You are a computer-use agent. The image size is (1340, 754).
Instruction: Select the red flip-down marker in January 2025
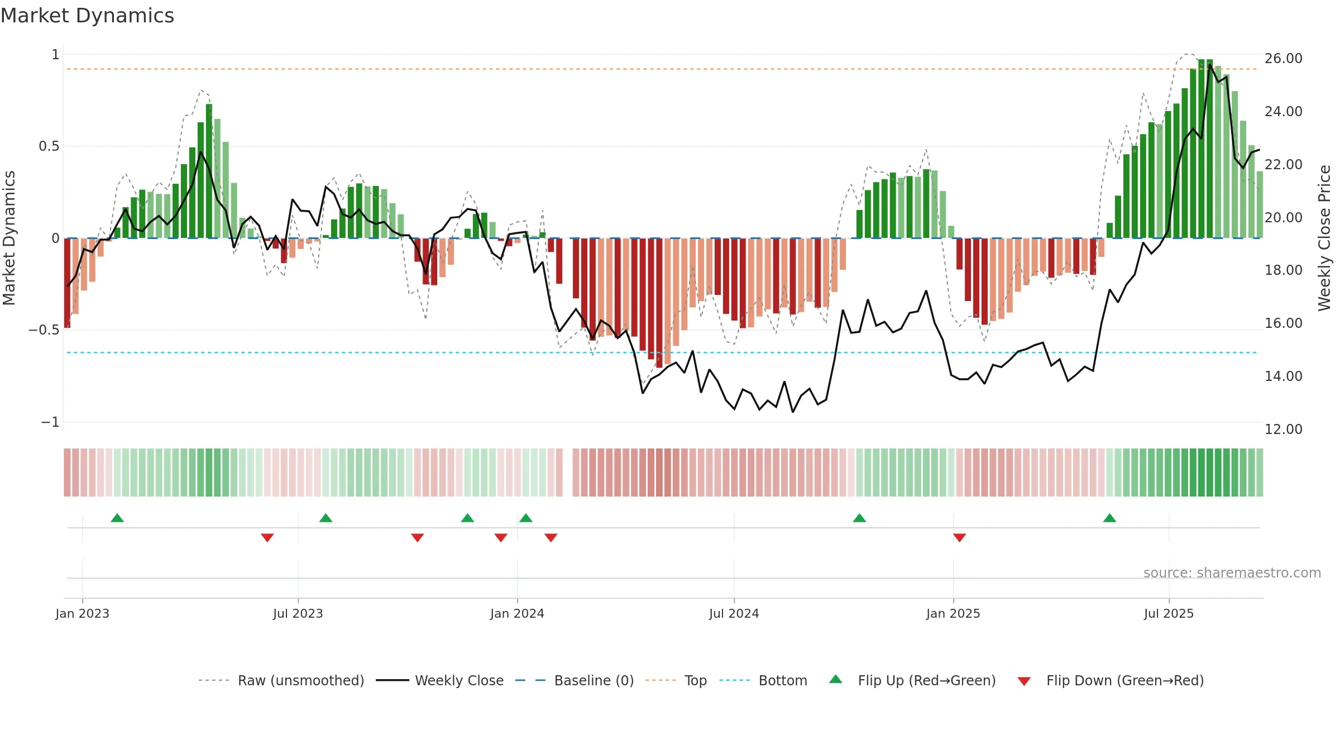click(x=960, y=538)
